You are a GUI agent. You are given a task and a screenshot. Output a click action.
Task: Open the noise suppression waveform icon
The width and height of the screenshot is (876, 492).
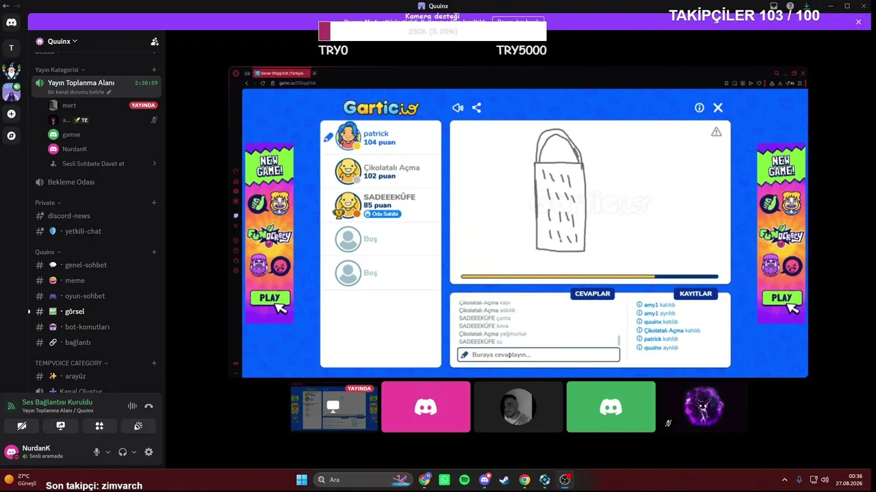[132, 406]
